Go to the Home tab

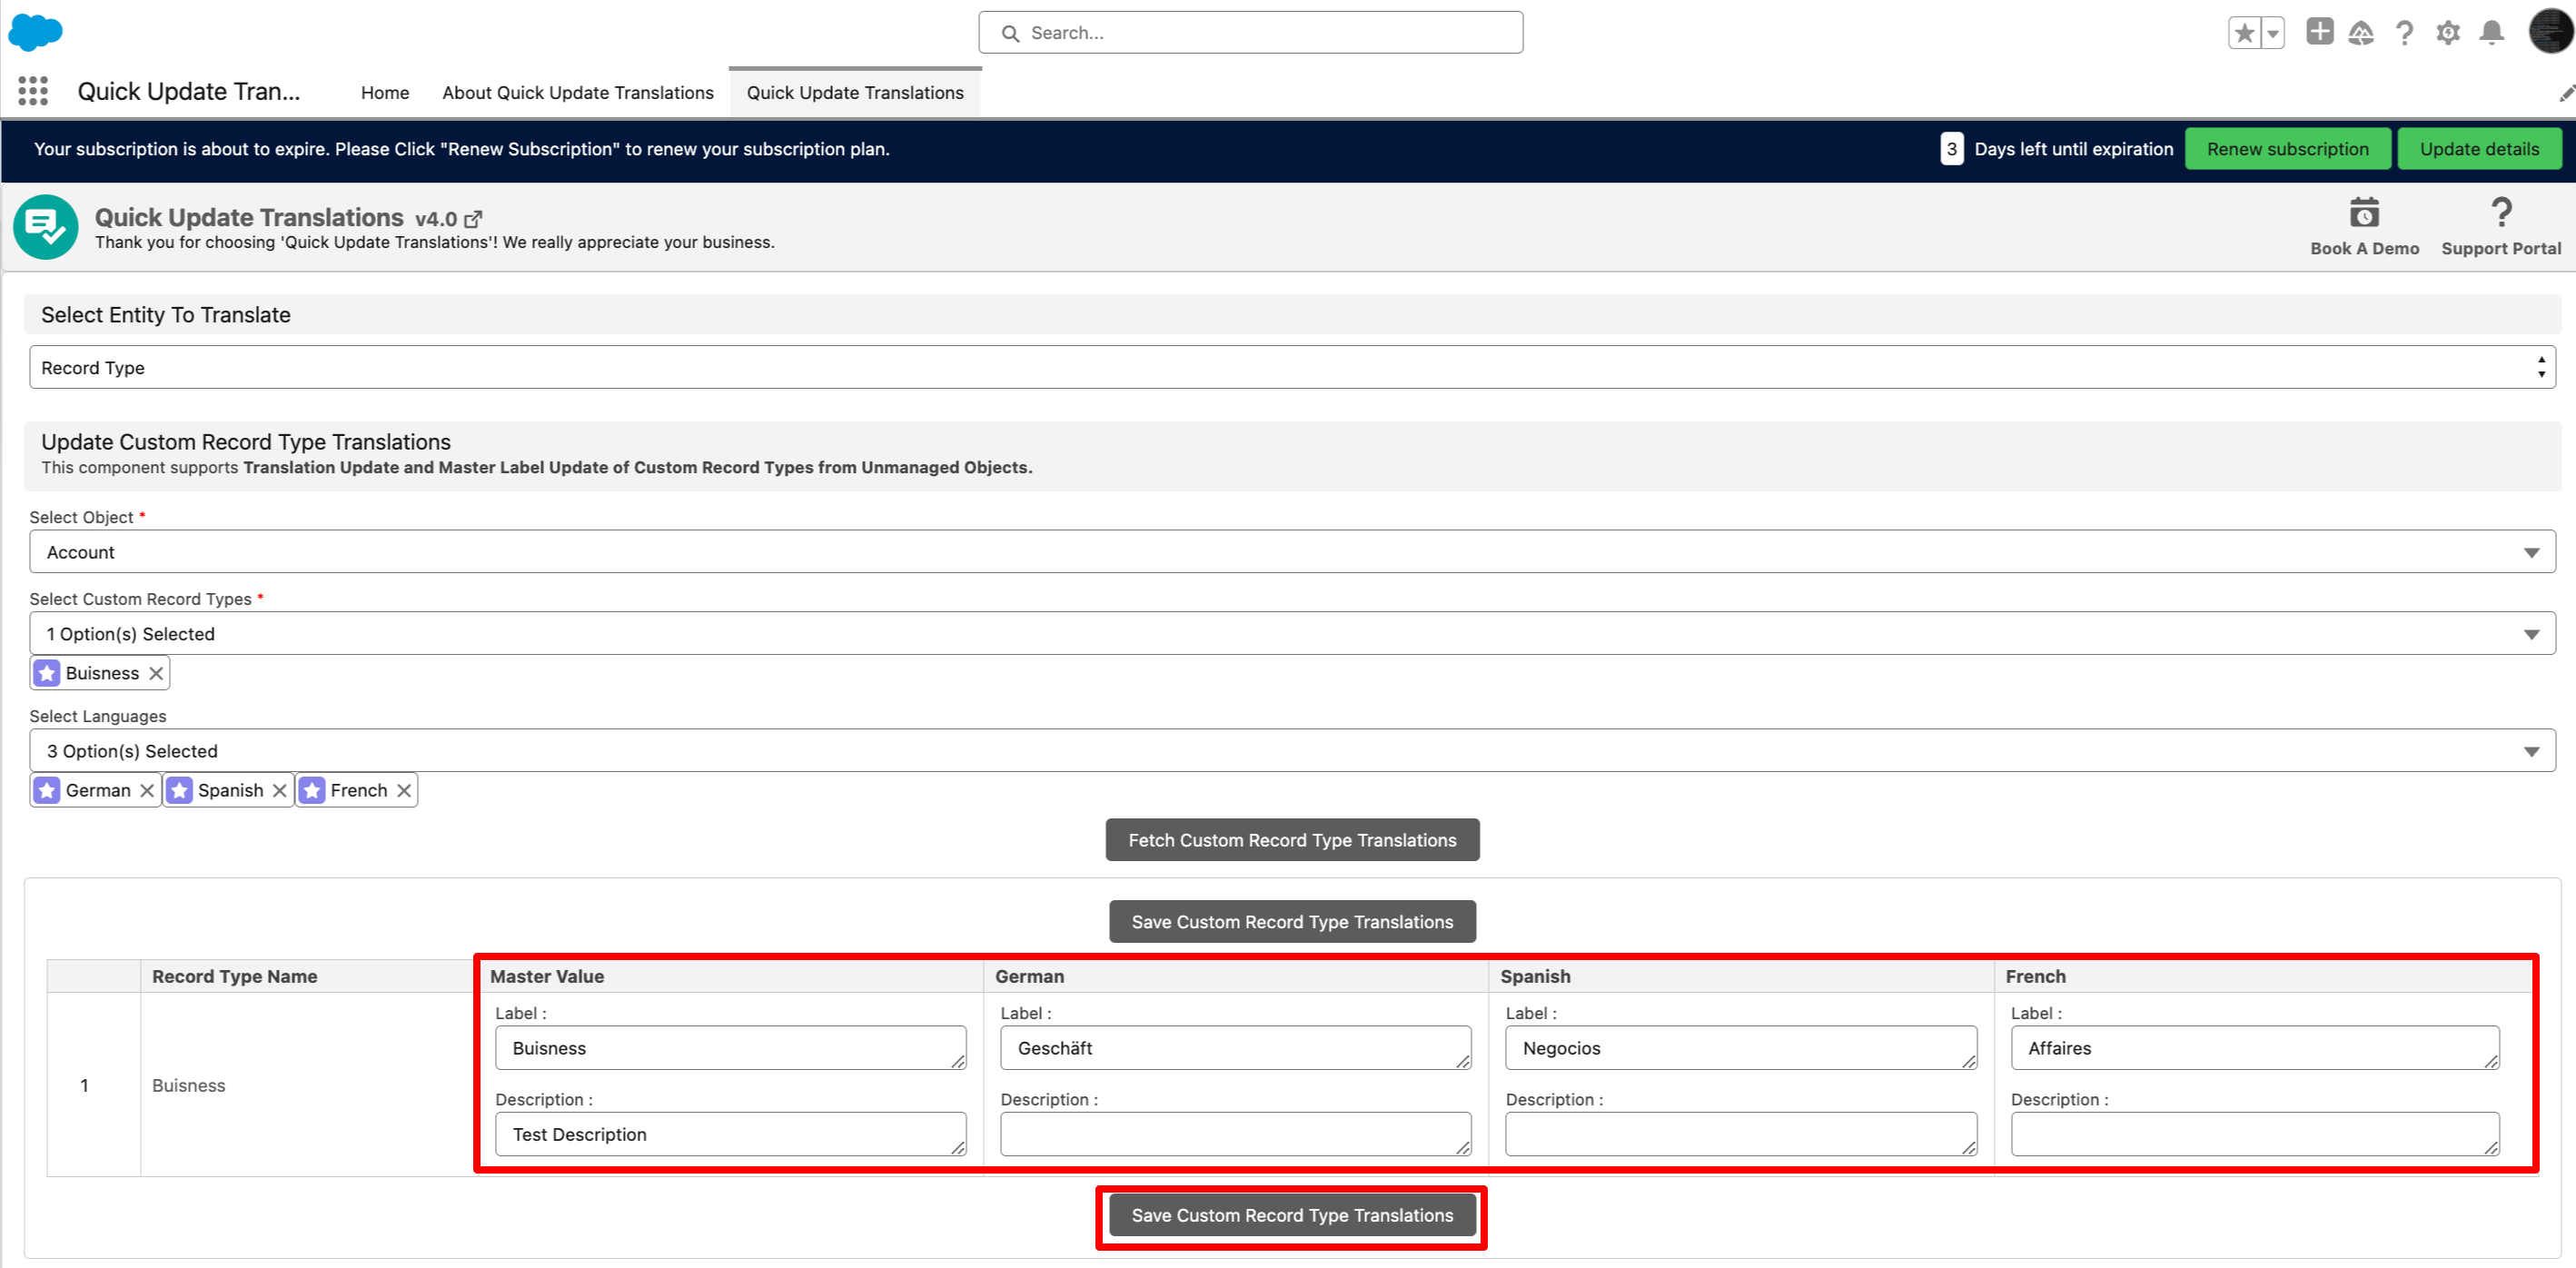[x=385, y=92]
